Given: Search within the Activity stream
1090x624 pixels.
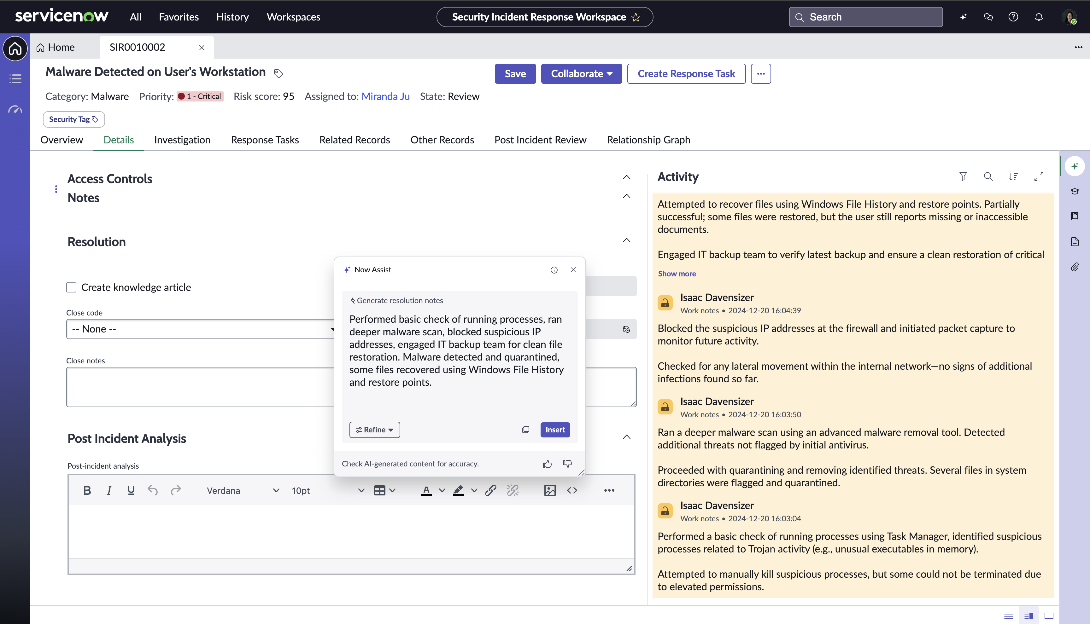Looking at the screenshot, I should click(x=988, y=176).
